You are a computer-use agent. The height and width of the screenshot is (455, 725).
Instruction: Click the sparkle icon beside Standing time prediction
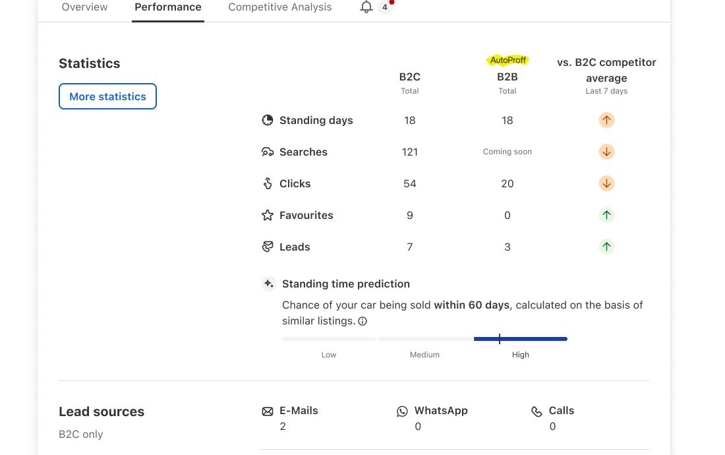click(x=269, y=284)
